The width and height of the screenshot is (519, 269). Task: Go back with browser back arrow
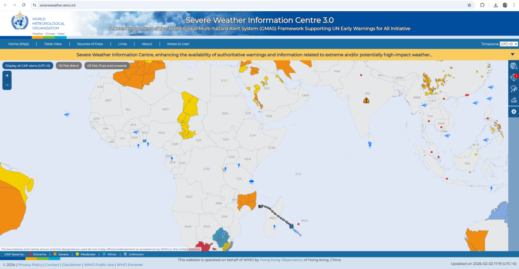[5, 5]
